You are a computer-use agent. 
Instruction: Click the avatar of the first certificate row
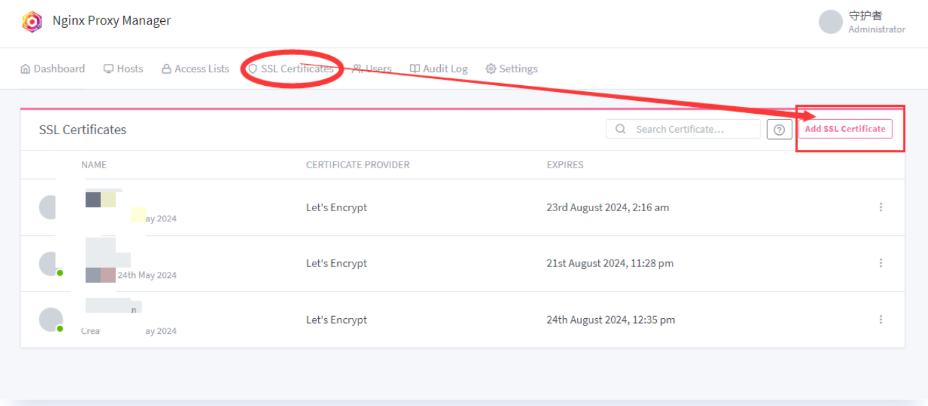49,207
